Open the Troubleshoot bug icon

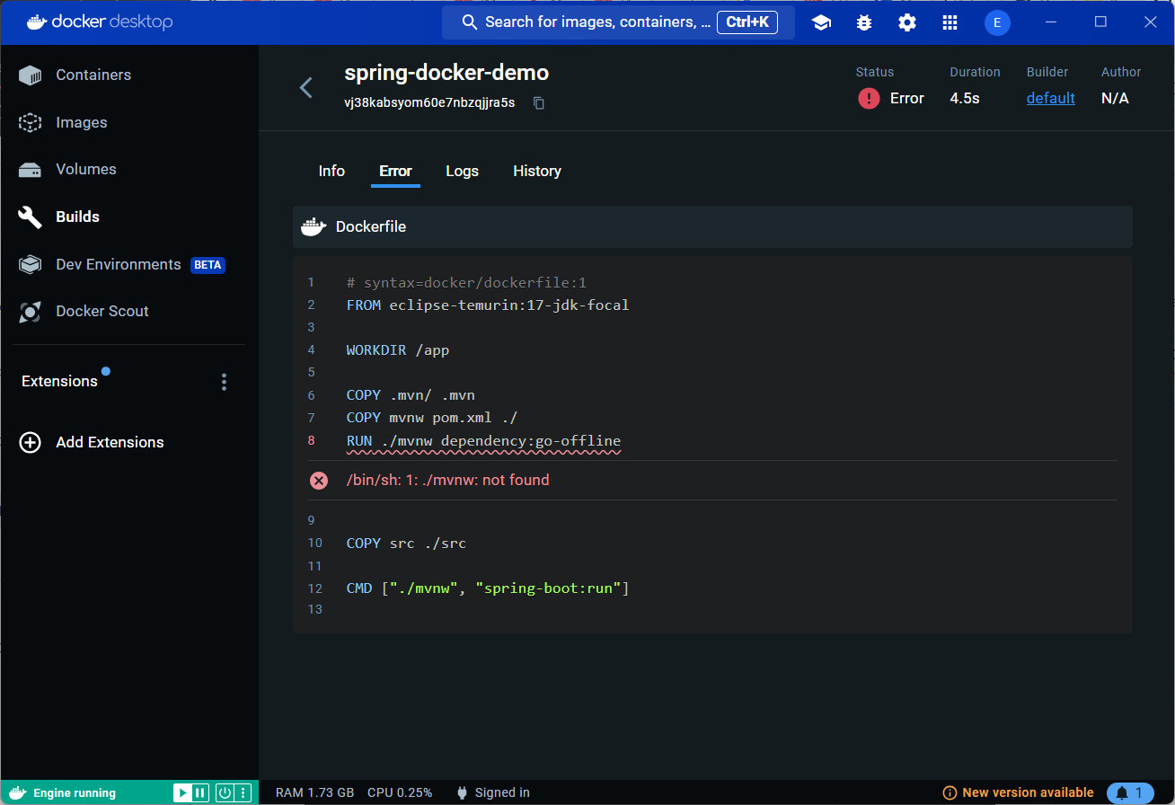click(864, 22)
